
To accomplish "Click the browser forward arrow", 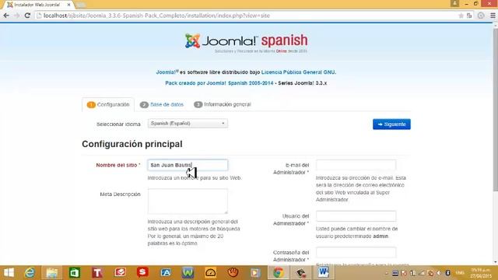I will click(16, 16).
